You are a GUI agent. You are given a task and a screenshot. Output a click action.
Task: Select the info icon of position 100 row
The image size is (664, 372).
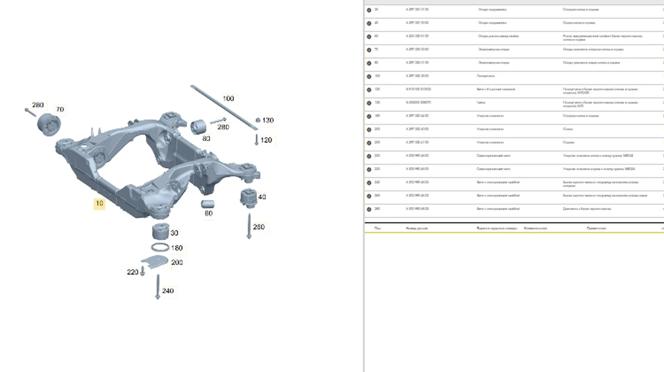tap(369, 76)
